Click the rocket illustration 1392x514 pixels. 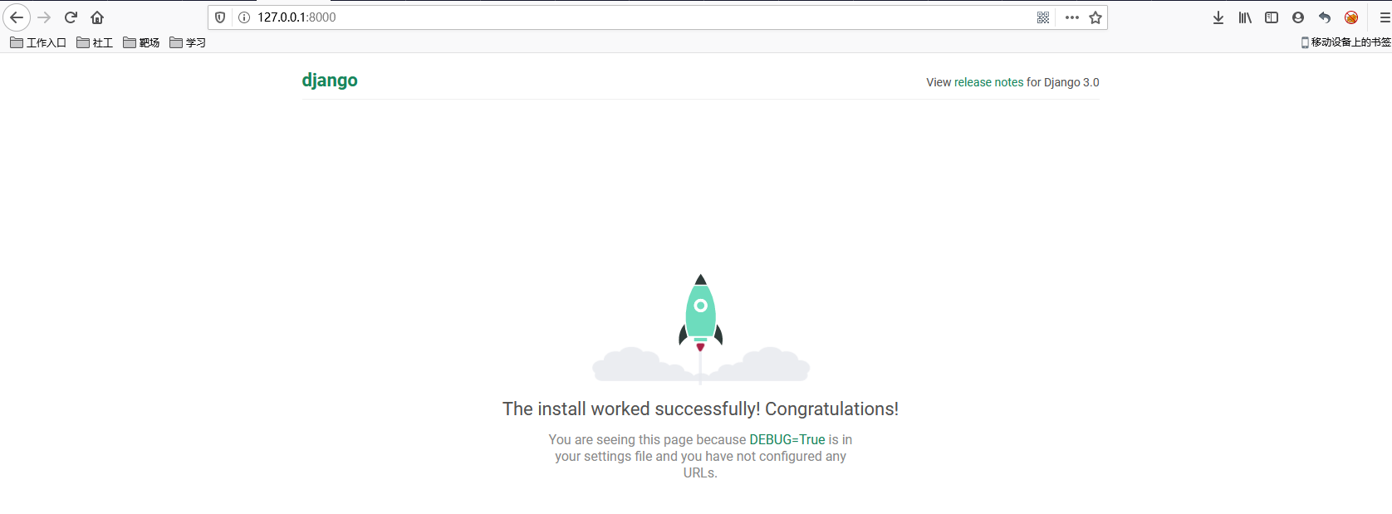pyautogui.click(x=701, y=328)
